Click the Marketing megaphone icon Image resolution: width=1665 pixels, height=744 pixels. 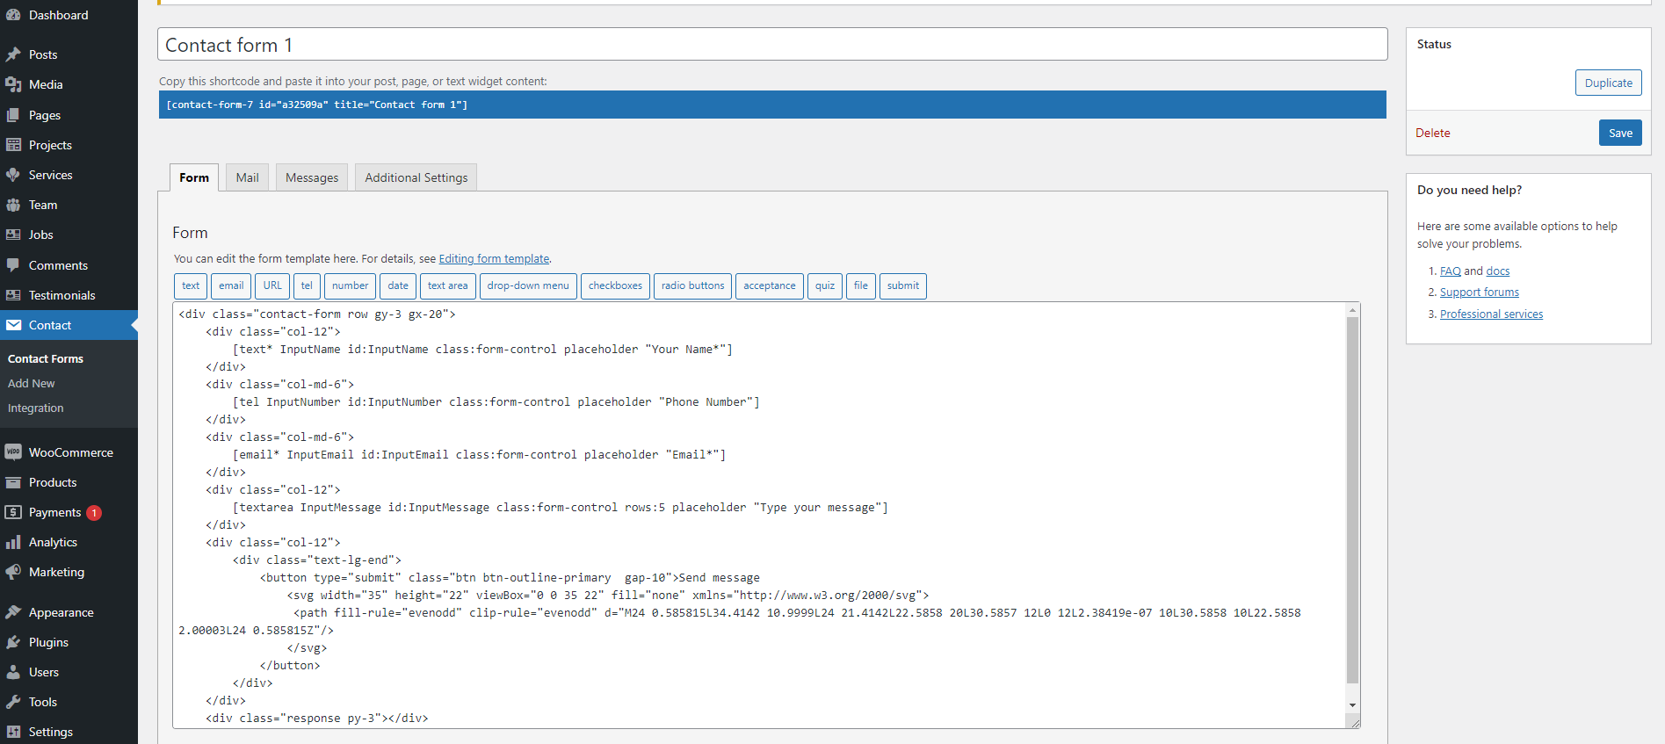(13, 572)
